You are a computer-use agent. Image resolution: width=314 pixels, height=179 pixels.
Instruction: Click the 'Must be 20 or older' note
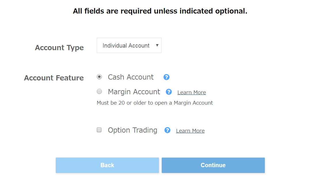coord(155,103)
